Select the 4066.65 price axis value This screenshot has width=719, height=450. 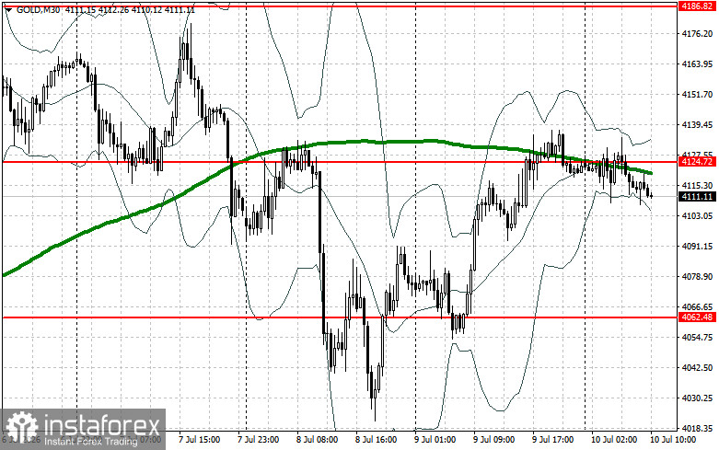point(697,307)
